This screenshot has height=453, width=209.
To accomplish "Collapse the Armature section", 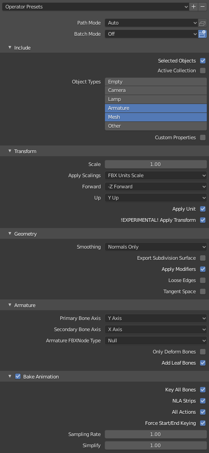I will click(10, 305).
